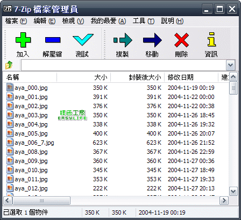
Task: Select the file name aya_001.jpg
Action: pyautogui.click(x=31, y=97)
